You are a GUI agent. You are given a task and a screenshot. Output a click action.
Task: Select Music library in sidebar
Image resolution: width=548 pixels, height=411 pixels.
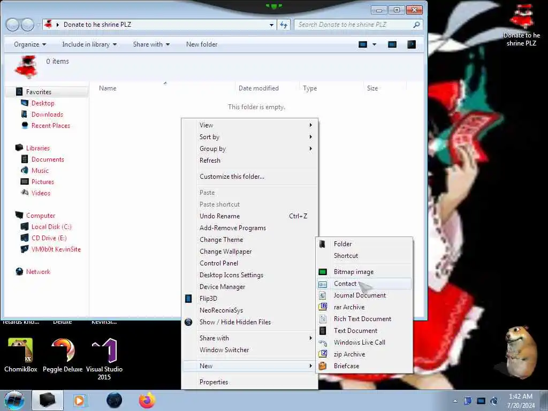(x=40, y=171)
